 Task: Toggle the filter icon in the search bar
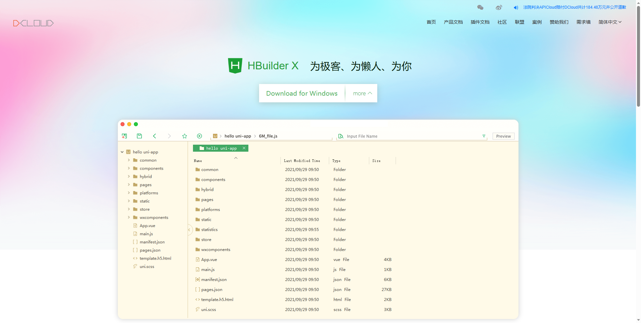484,136
